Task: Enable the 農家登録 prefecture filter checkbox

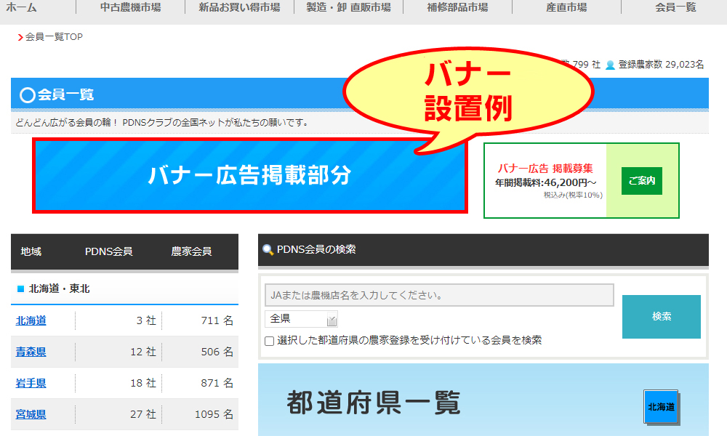Action: click(270, 341)
